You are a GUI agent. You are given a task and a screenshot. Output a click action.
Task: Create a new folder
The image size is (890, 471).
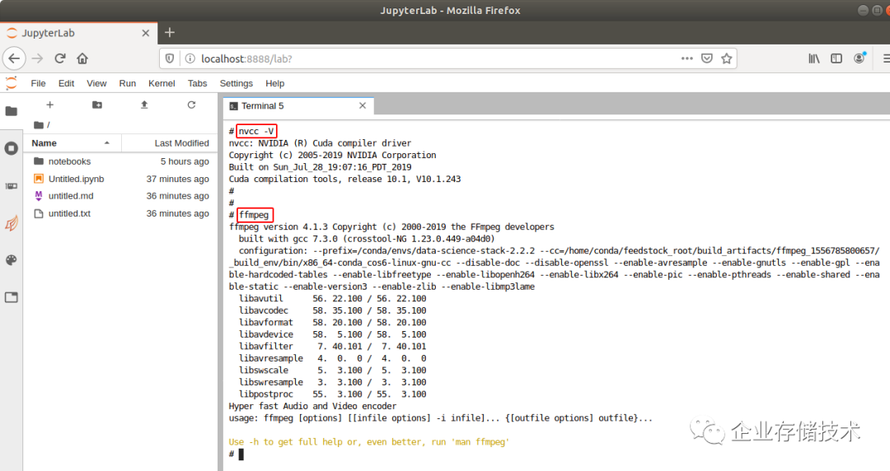[97, 105]
